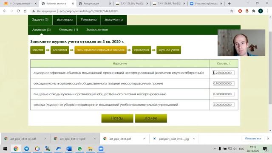Open Word from the taskbar

[69, 149]
